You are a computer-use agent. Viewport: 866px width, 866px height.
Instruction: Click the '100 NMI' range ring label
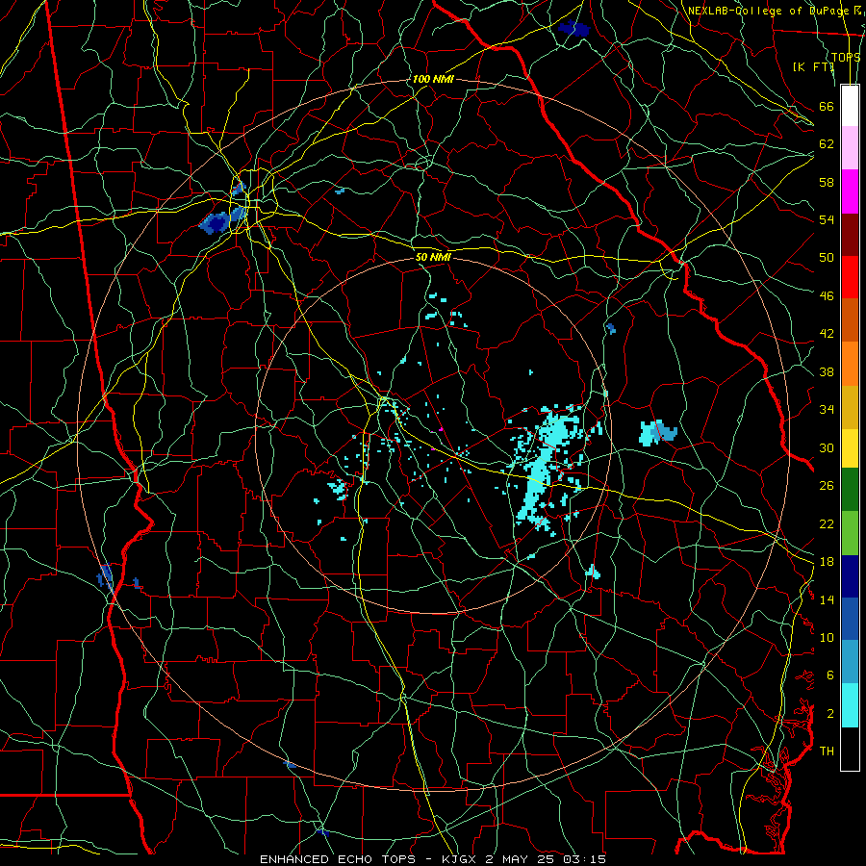click(433, 79)
